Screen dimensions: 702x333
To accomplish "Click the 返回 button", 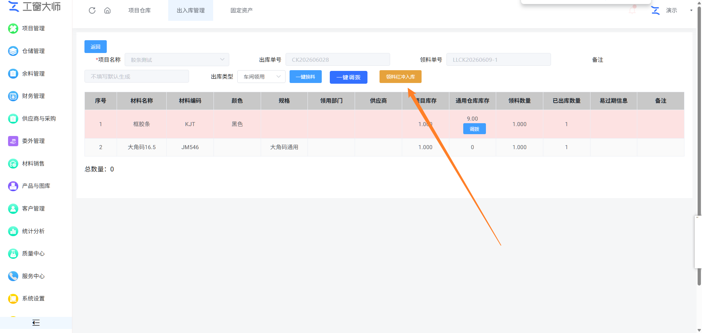I will coord(95,47).
